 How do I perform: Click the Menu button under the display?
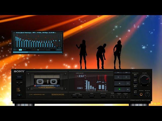coord(92,96)
